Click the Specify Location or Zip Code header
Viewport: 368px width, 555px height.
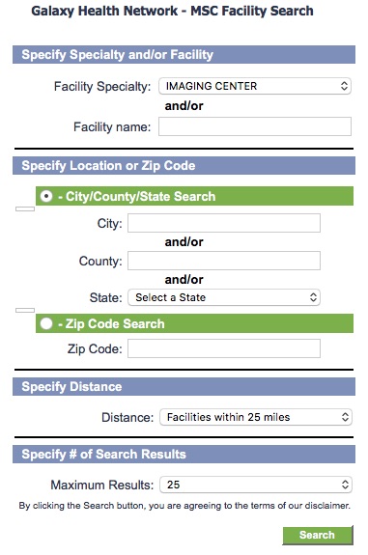pyautogui.click(x=184, y=165)
